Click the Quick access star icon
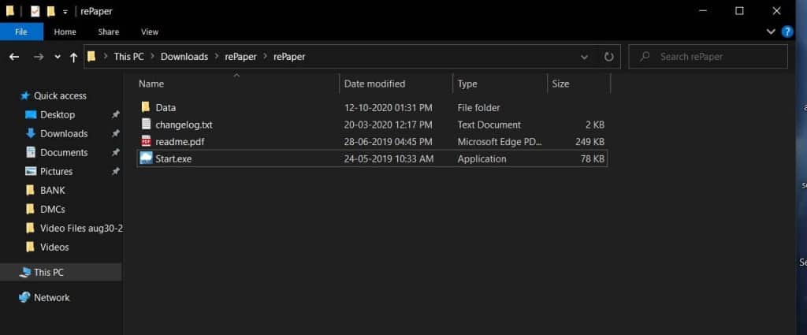 pos(24,95)
